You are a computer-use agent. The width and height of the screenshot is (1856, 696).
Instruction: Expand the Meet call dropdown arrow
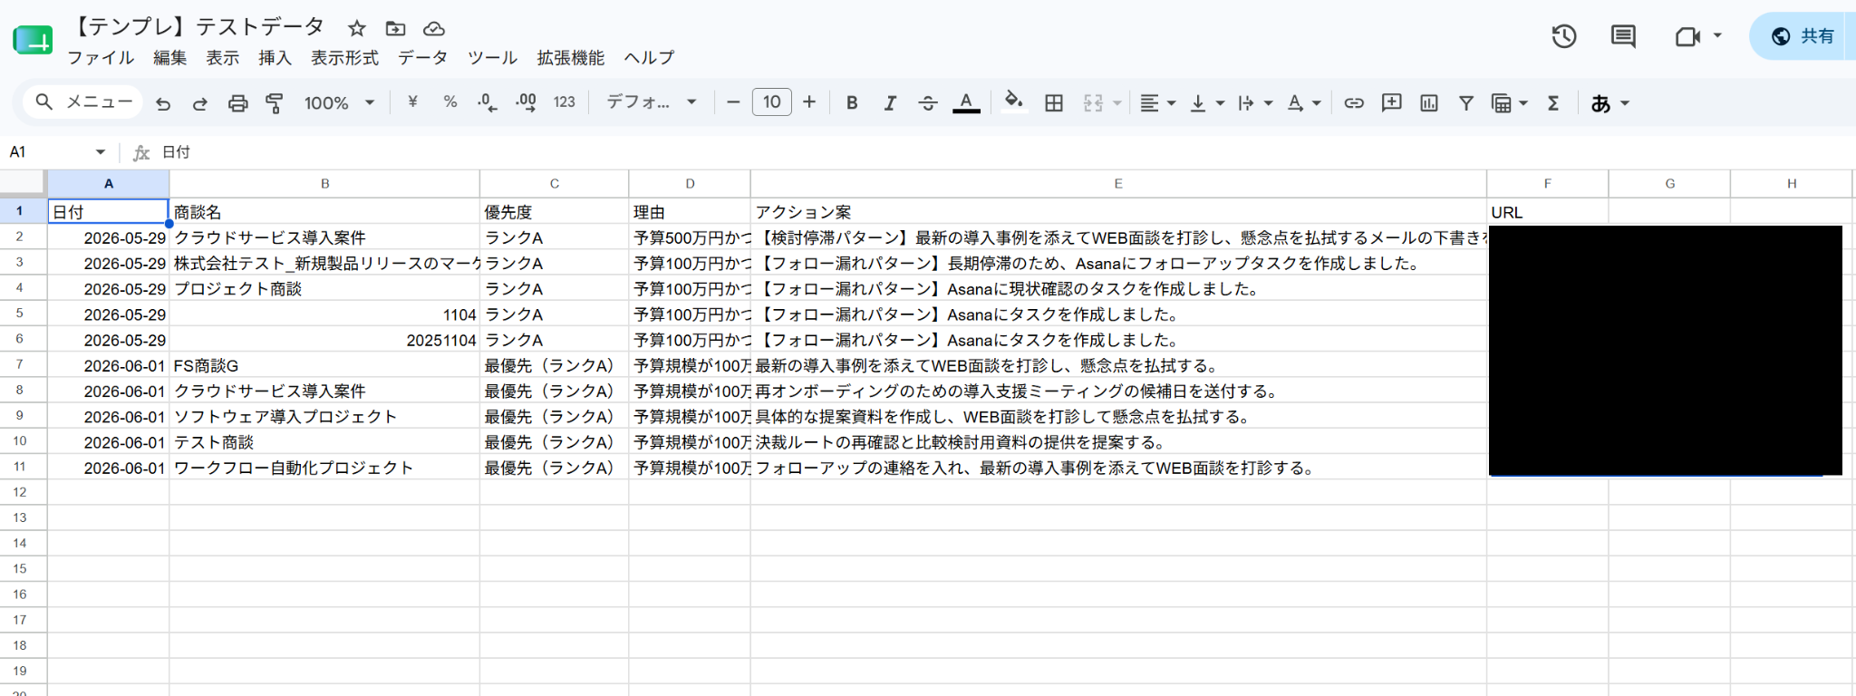[x=1717, y=36]
